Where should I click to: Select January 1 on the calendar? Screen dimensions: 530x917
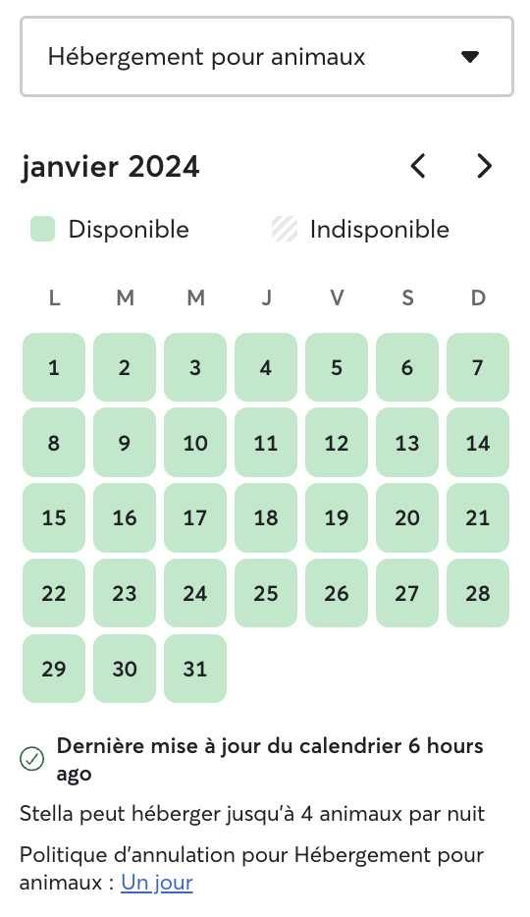(x=54, y=367)
